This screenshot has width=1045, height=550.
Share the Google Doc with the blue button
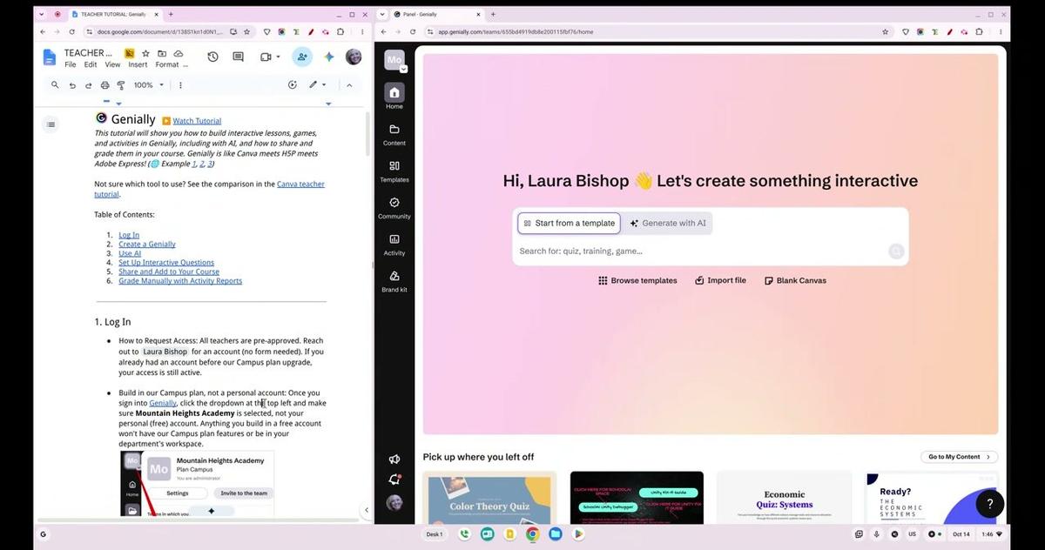click(x=302, y=57)
